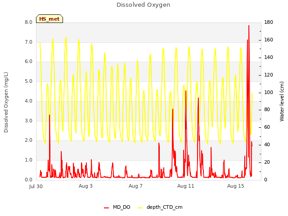Click the 140 right axis value
288x216 pixels.
click(x=269, y=57)
